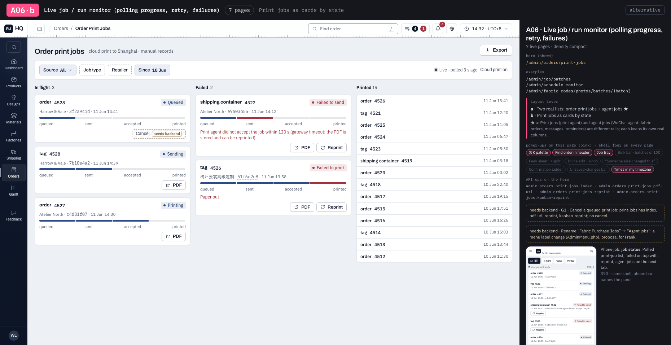671x345 pixels.
Task: Open Gantt in the sidebar
Action: pyautogui.click(x=14, y=191)
